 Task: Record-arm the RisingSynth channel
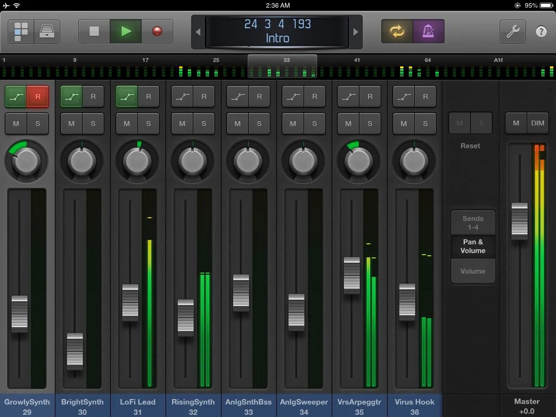click(204, 97)
